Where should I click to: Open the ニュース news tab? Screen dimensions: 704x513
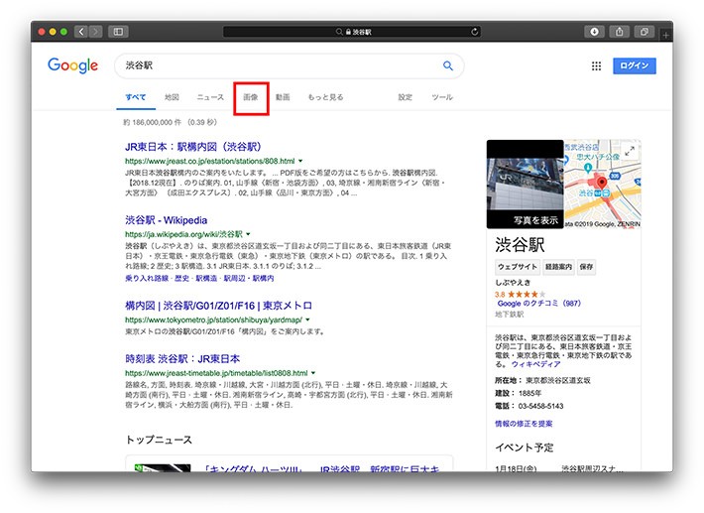pos(210,97)
